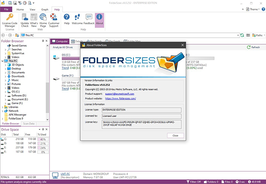
Task: Click Close in the About FolderSizes dialog
Action: tap(175, 136)
